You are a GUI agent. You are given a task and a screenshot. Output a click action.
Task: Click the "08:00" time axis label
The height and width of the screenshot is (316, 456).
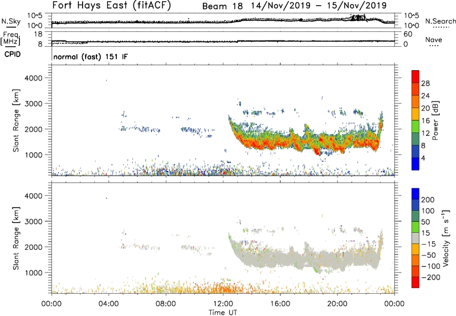166,304
